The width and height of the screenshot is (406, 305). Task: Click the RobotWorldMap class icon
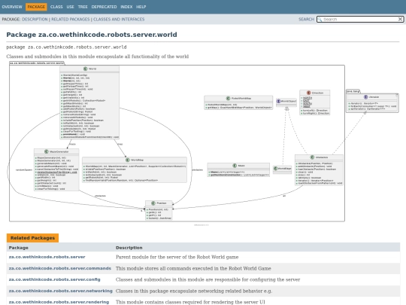pos(228,99)
